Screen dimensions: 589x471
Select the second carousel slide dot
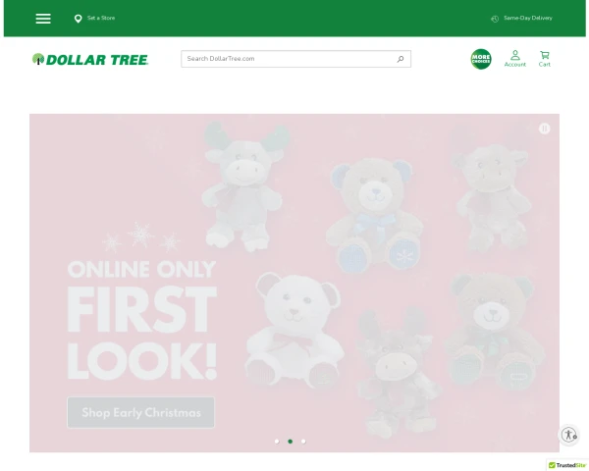[x=290, y=442]
